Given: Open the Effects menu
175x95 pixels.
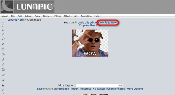Looking at the screenshot, I should point(68,16).
